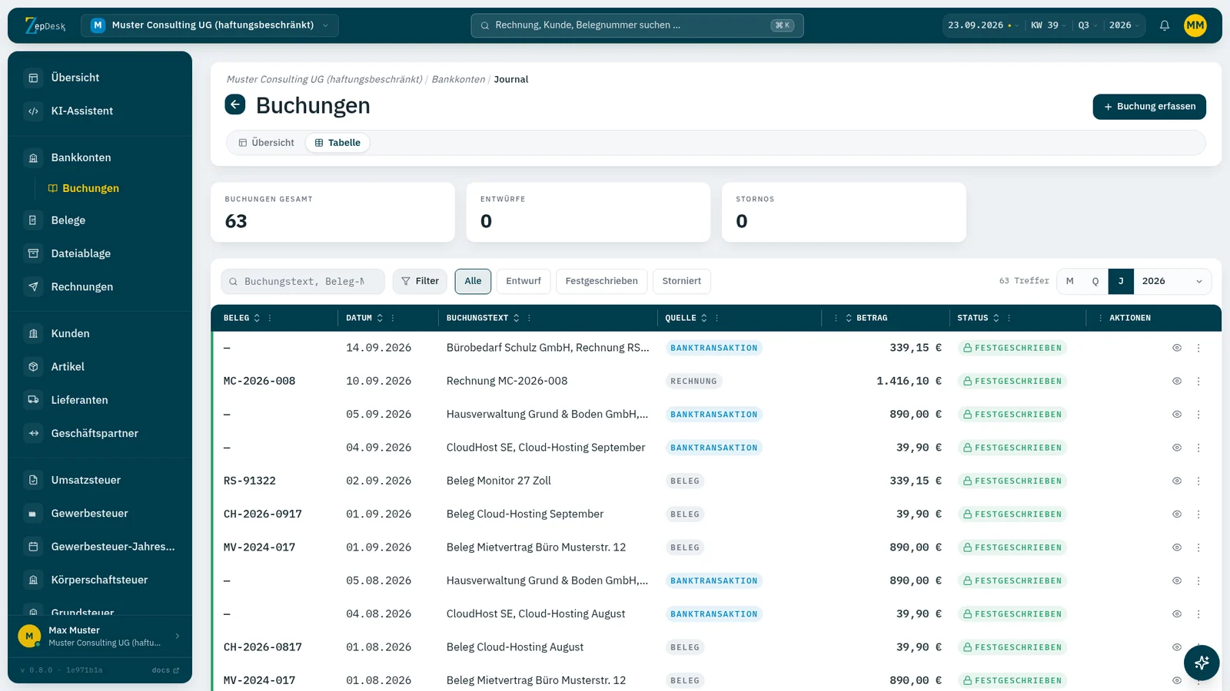Open row menu for Beleg Monitor 27 Zoll
The image size is (1230, 691).
click(1198, 481)
